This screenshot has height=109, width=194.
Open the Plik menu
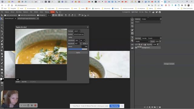(x=2, y=12)
